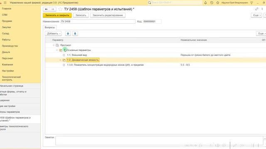The image size is (266, 149).
Task: Click the search magnifier icon
Action: coord(150,3)
